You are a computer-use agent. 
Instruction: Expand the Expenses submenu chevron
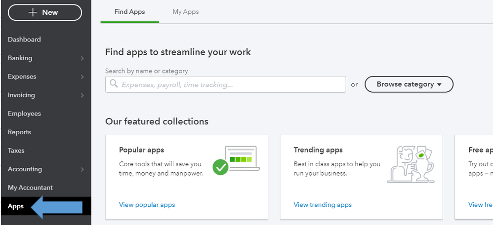tap(82, 77)
